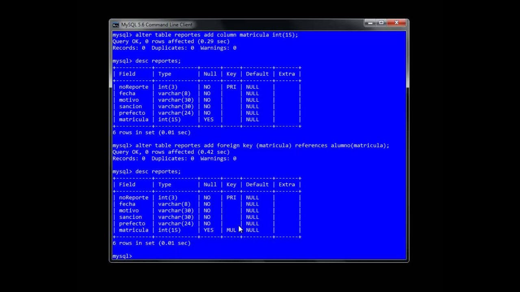
Task: Click "int(15)" in the row showing MUL
Action: 169,230
